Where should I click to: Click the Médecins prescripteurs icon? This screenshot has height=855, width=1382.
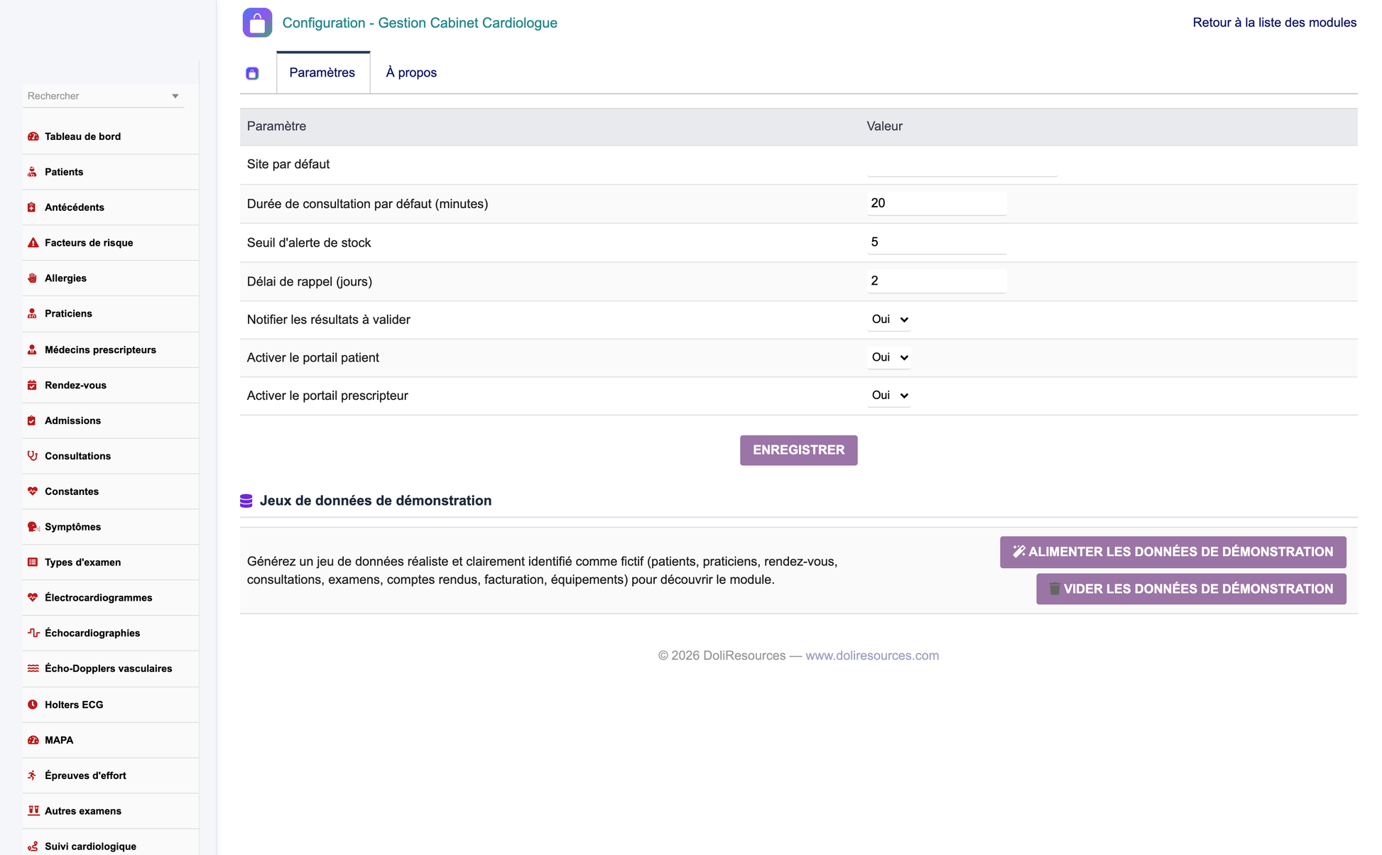pos(33,350)
